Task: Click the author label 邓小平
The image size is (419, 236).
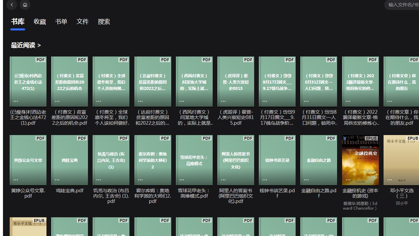Action: (402, 203)
